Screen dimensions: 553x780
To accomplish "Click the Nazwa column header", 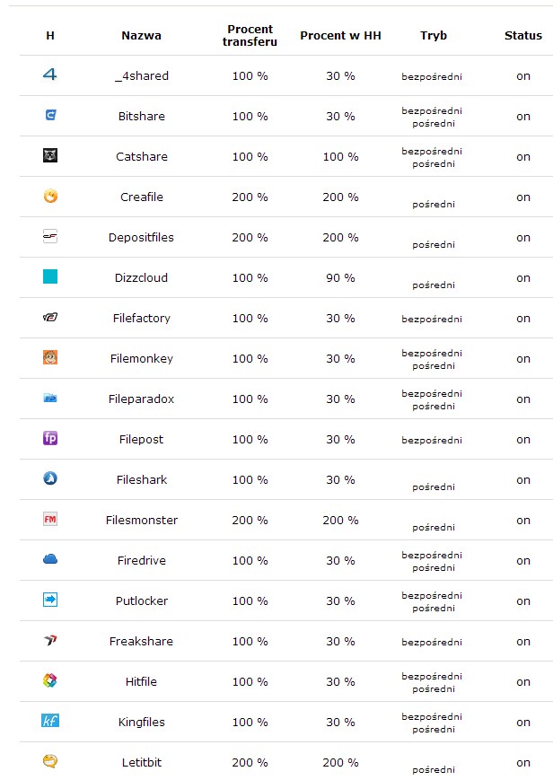I will click(142, 36).
